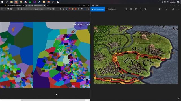181x101 pixels.
Task: Open the Windows notification center
Action: (x=178, y=2)
